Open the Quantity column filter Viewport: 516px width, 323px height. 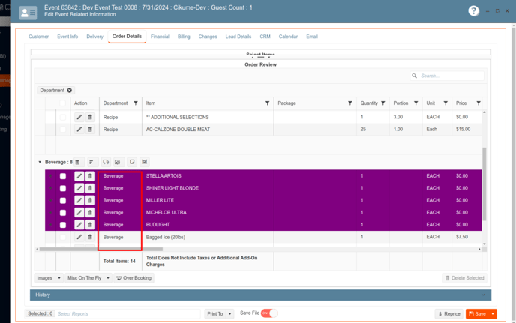pos(383,103)
